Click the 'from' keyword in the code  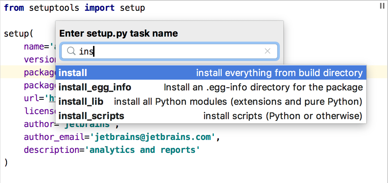(14, 8)
